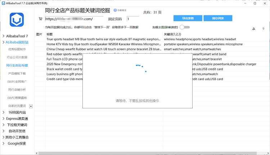The width and height of the screenshot is (270, 155).
Task: Toggle the 加载主图(影响速度) switch
Action: [185, 27]
